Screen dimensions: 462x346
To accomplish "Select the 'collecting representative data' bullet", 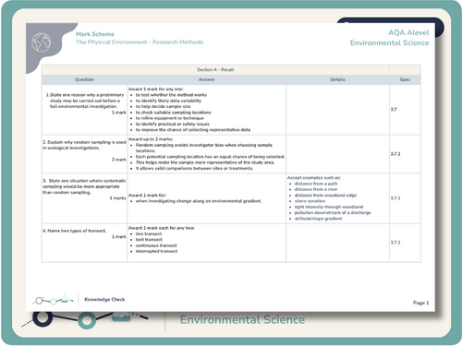I will [x=193, y=130].
